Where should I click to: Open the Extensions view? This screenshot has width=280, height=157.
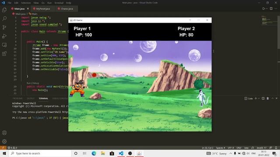coord(4,54)
